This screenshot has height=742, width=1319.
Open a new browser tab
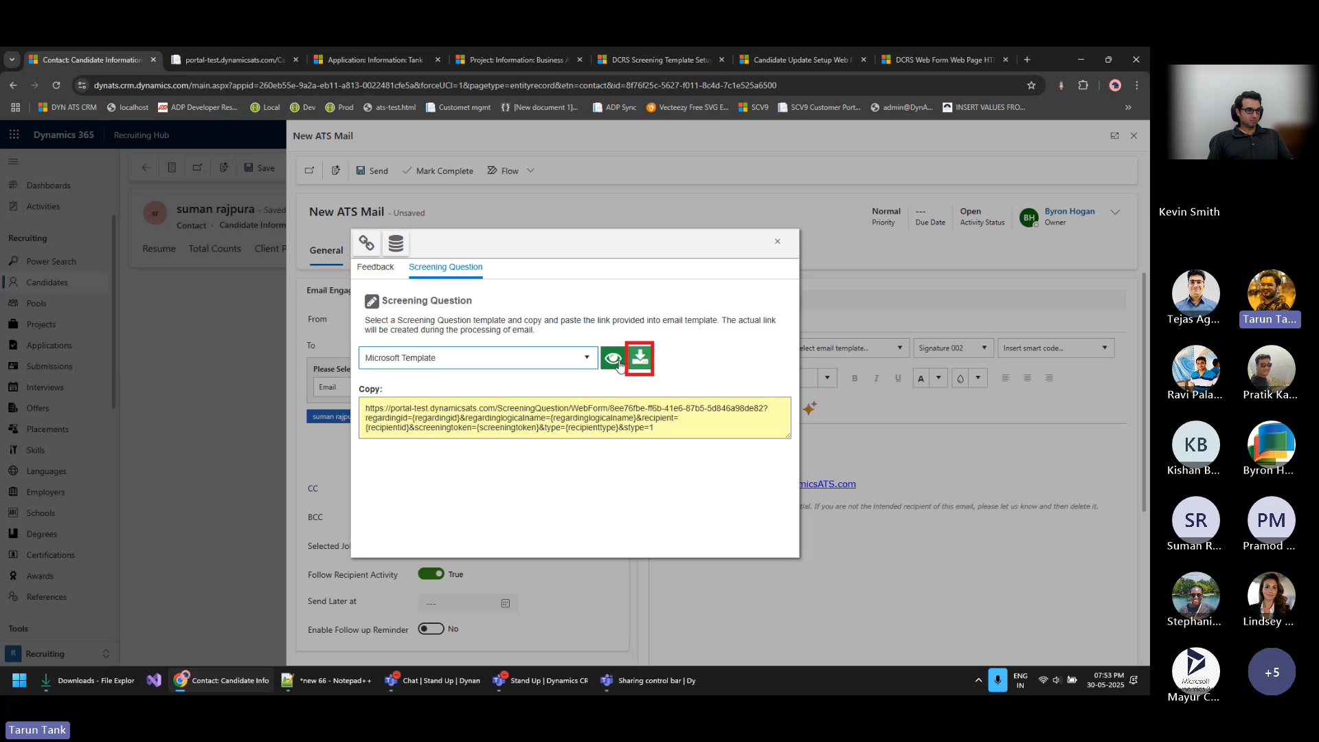(1027, 60)
